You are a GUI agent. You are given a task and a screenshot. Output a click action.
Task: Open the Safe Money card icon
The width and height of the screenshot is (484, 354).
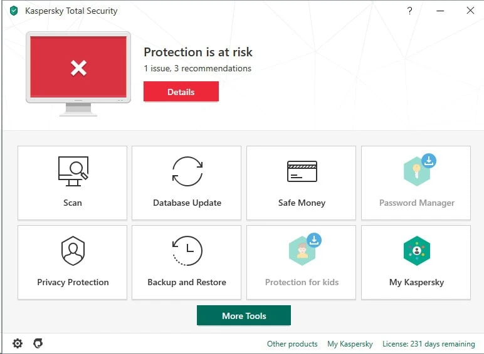pos(302,171)
